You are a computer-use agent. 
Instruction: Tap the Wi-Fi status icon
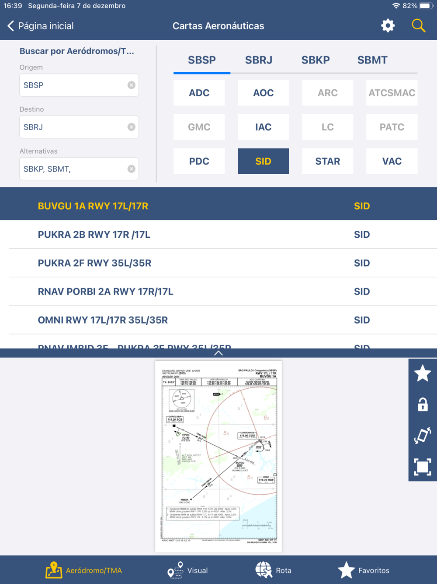coord(396,6)
